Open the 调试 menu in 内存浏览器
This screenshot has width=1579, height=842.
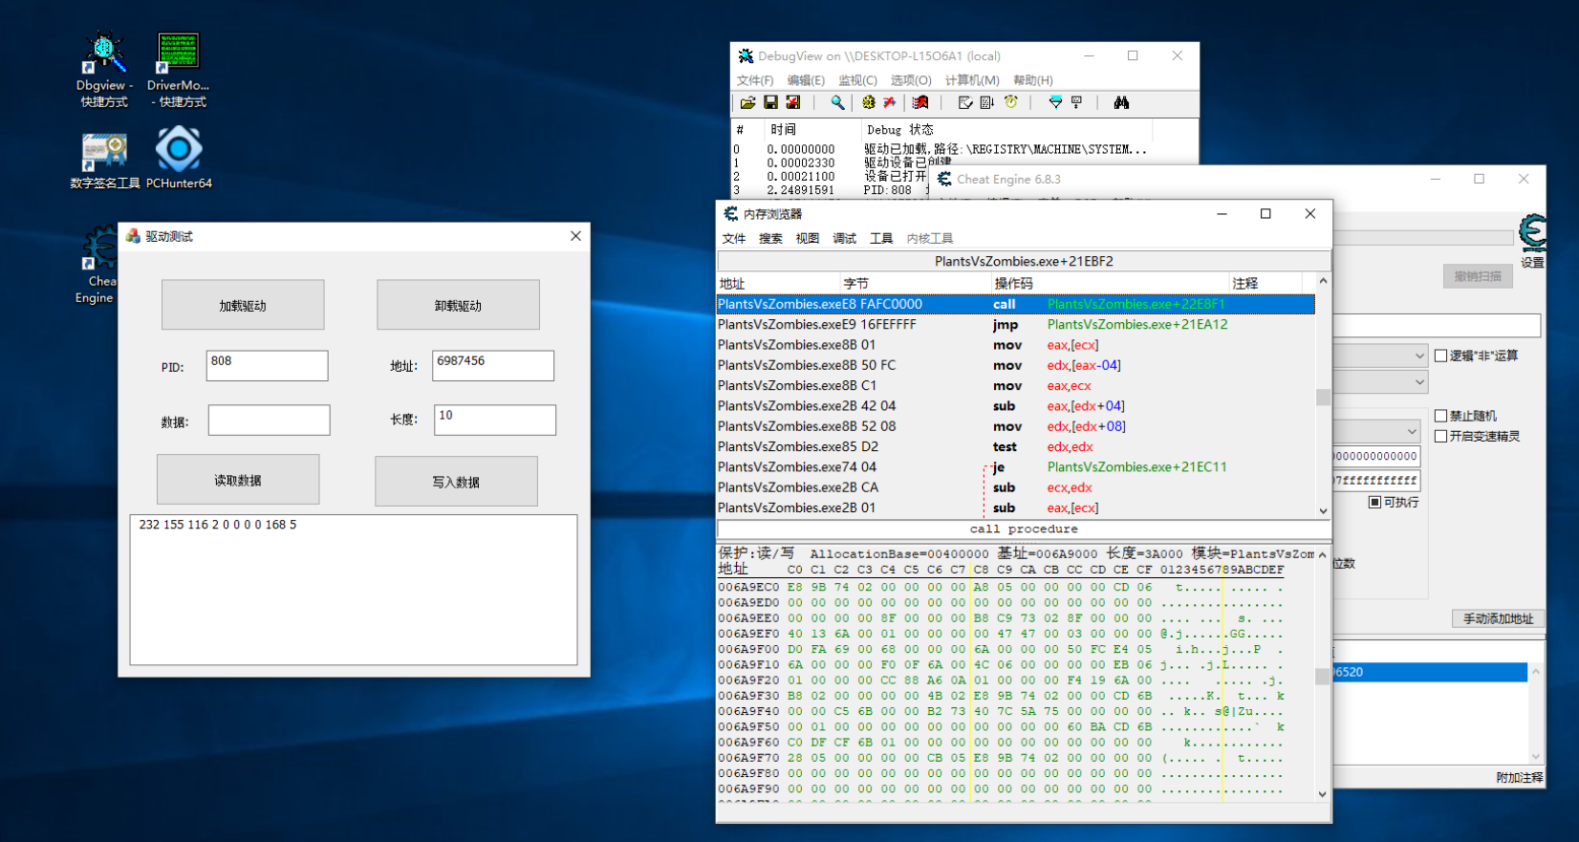point(845,239)
